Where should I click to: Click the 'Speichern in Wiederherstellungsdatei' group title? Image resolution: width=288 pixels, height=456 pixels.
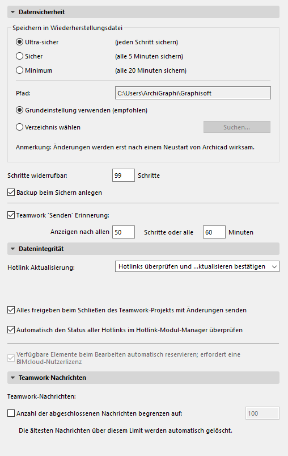67,28
